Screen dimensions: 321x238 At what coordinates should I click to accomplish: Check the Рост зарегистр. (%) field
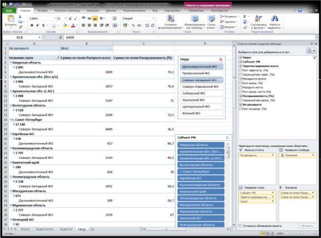click(x=241, y=70)
